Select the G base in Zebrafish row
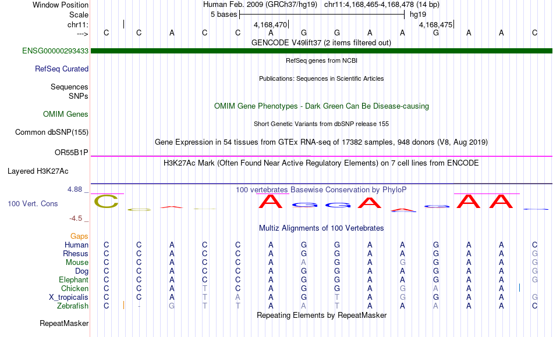Viewport: 553px width, 337px height. tap(171, 306)
